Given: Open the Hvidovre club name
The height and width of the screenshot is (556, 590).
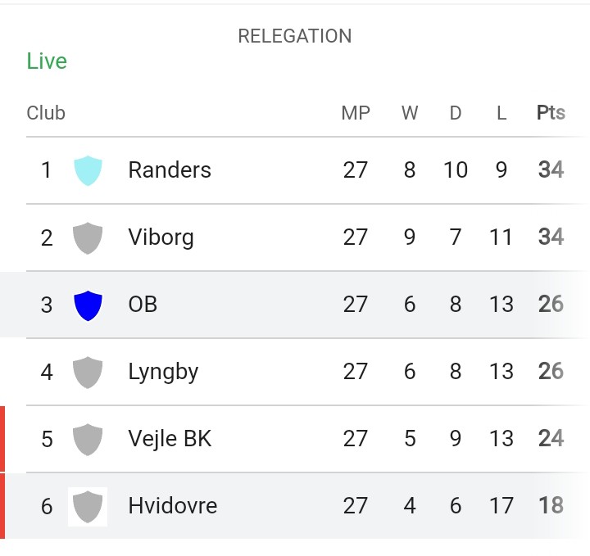Looking at the screenshot, I should 173,505.
